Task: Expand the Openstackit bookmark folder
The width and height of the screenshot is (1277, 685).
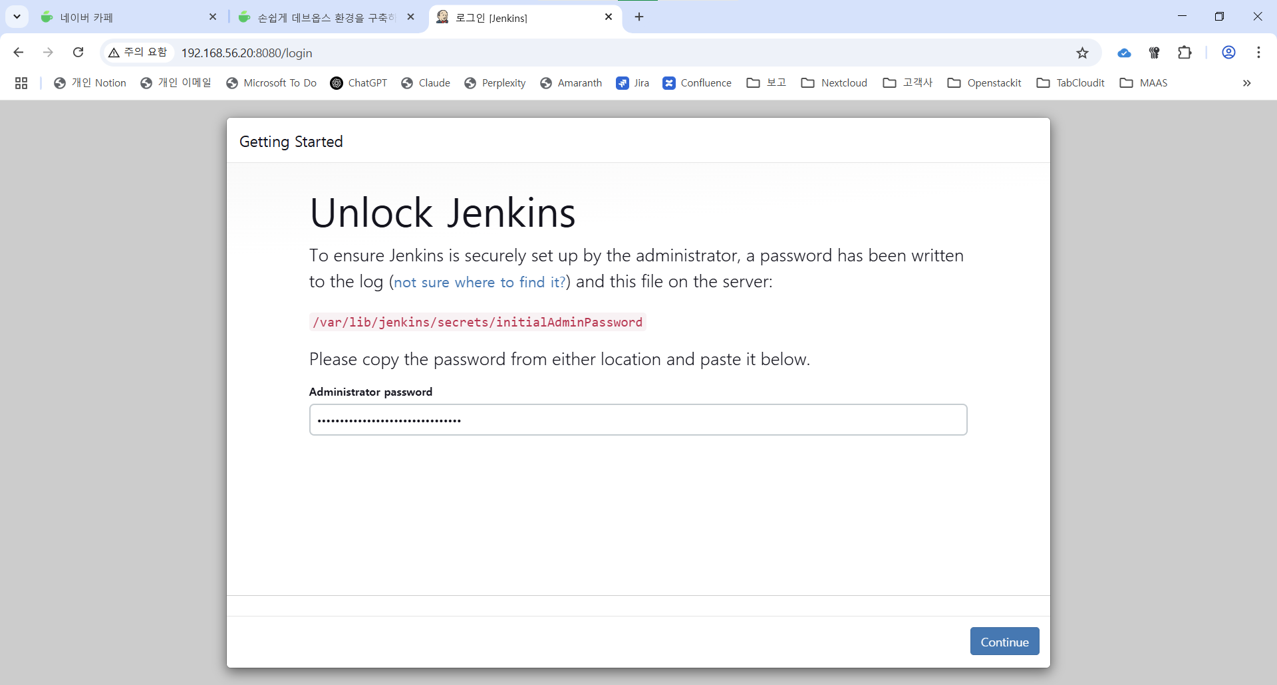Action: 984,83
